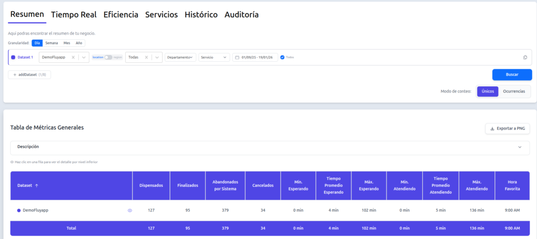Check the Todos checkbox
Image resolution: width=537 pixels, height=239 pixels.
282,58
